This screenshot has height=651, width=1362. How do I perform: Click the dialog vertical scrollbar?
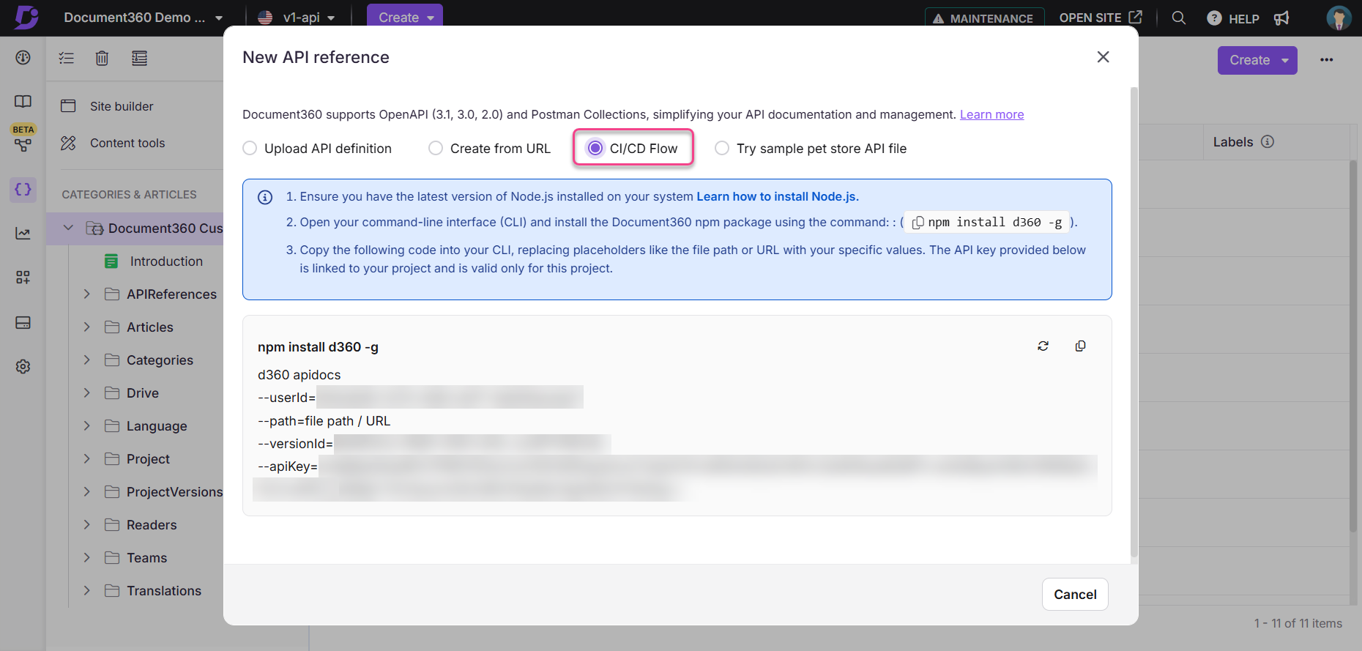1134,322
